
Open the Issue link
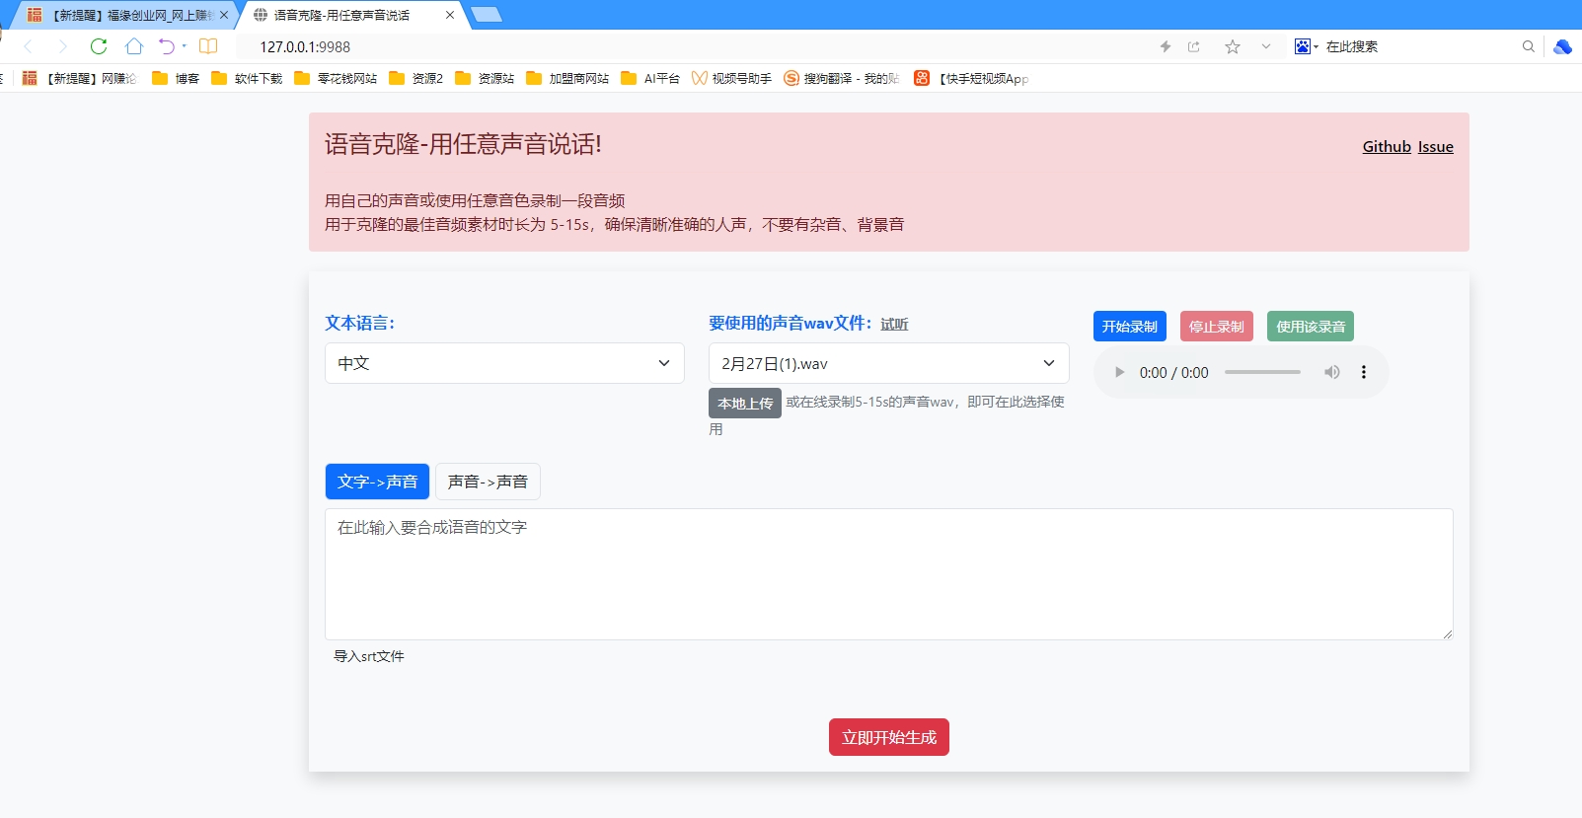click(x=1436, y=146)
